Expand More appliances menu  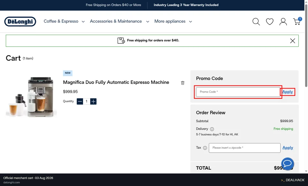click(173, 21)
